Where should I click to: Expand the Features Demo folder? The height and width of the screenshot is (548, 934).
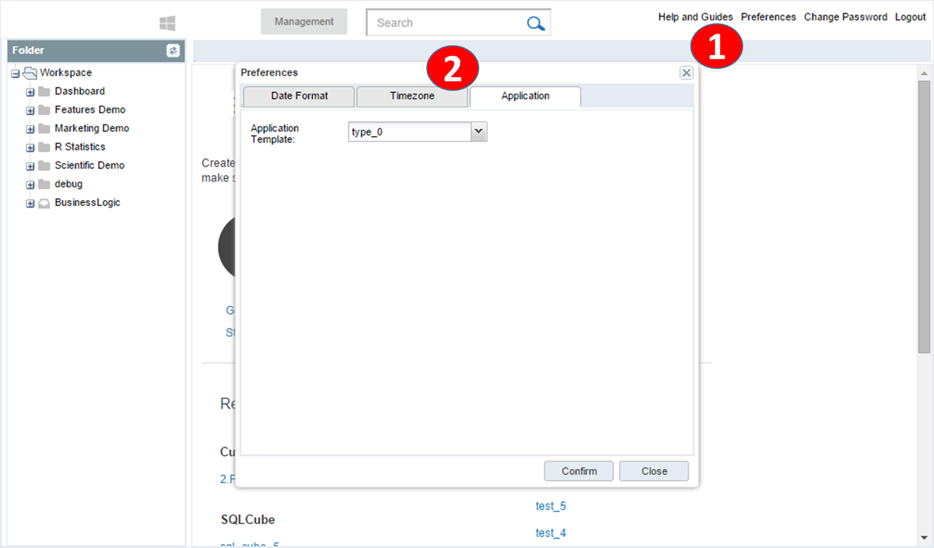pyautogui.click(x=30, y=110)
